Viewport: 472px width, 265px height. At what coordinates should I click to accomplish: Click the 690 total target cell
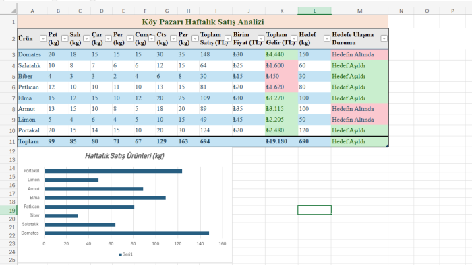point(315,141)
